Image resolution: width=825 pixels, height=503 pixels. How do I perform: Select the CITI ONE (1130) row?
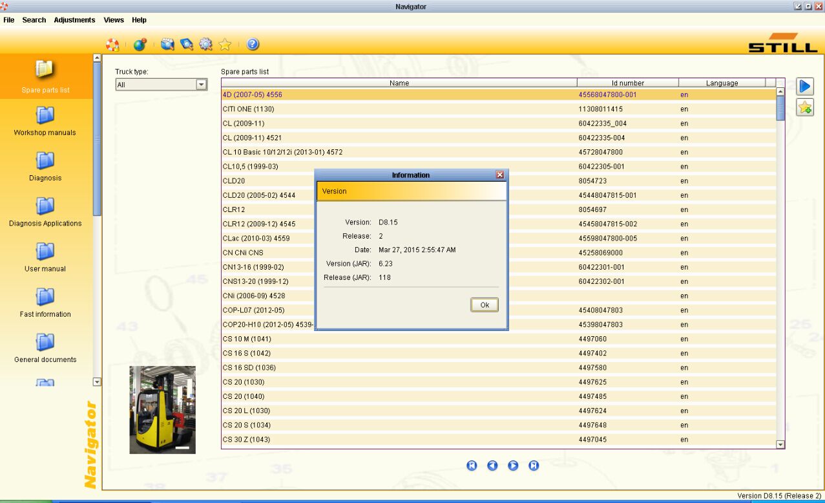(x=498, y=109)
